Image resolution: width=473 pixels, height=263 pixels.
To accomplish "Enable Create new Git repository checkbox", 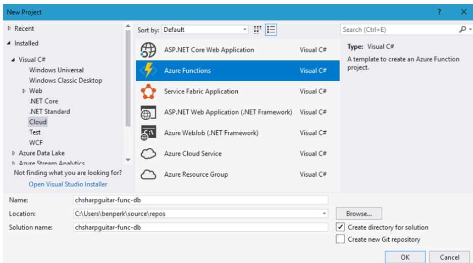I will (341, 239).
